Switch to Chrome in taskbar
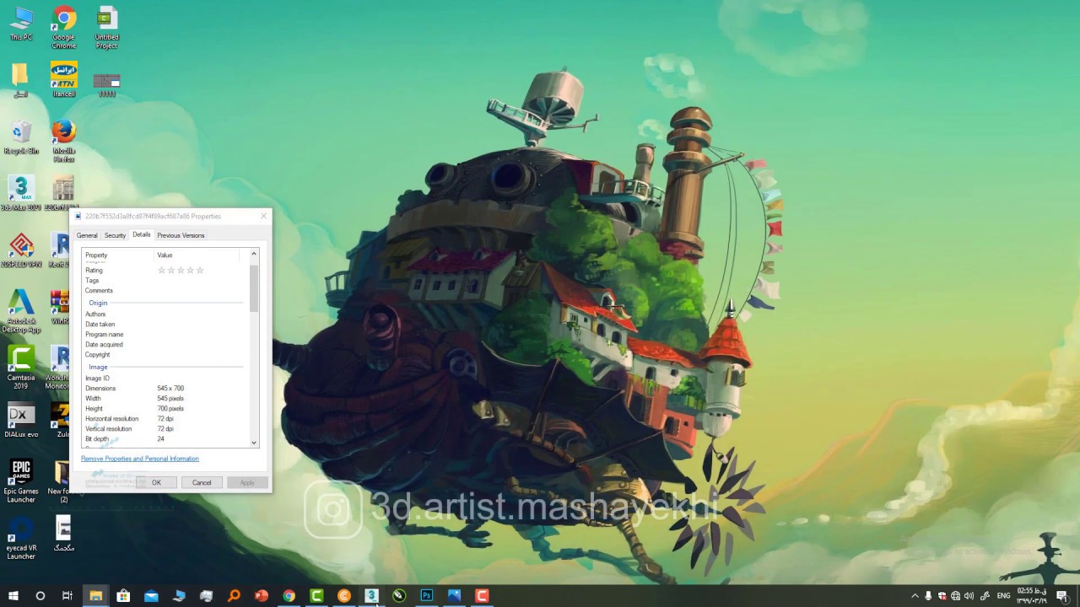The width and height of the screenshot is (1080, 607). pos(289,595)
